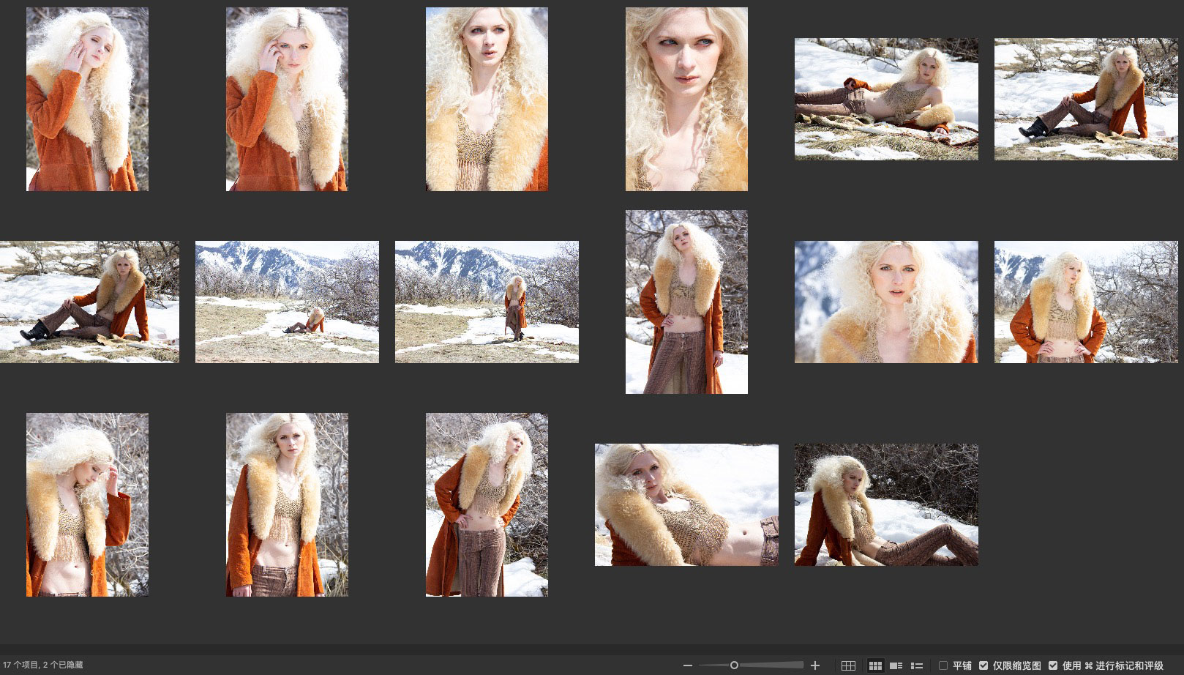Screen dimensions: 1184x675
Task: Select the full-length standing portrait in the middle row
Action: click(686, 302)
